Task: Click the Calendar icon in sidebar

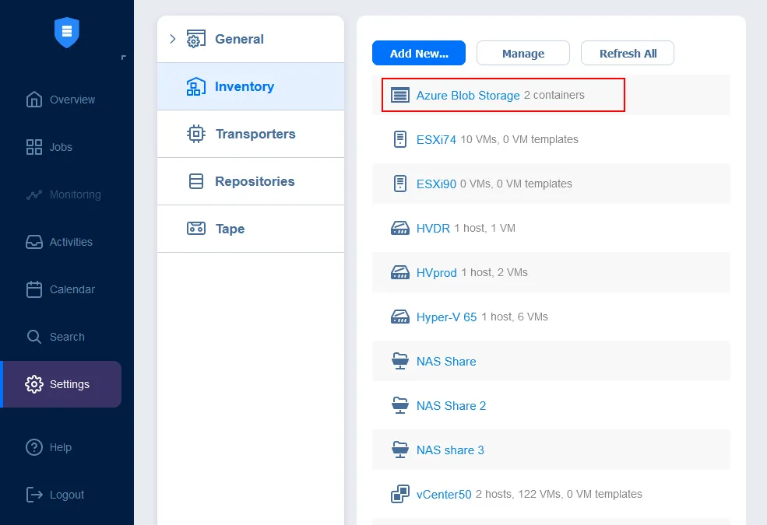Action: point(34,289)
